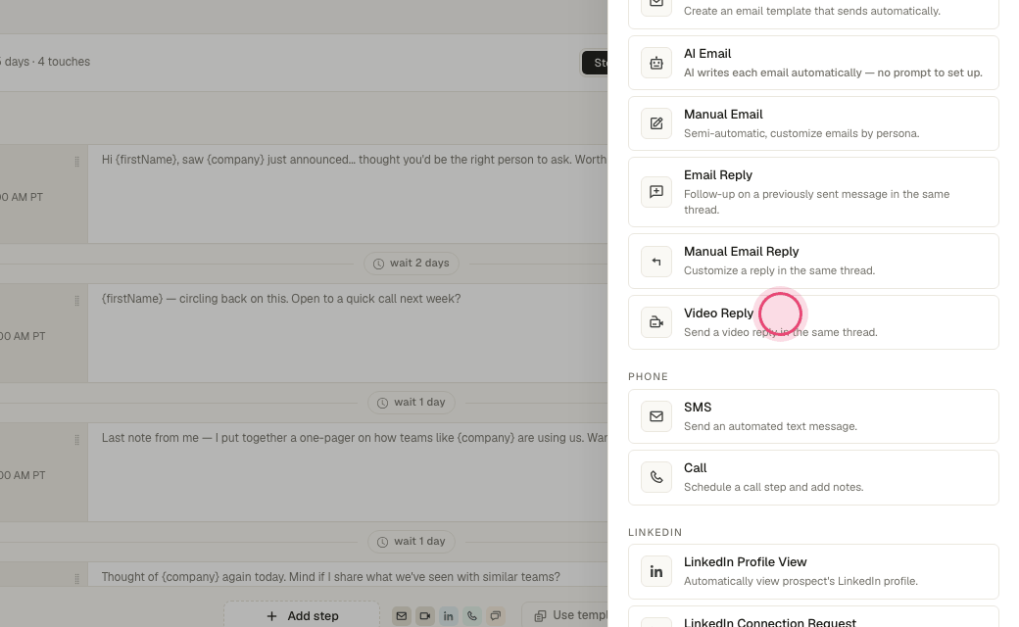
Task: Select the Email Reply step type
Action: (813, 192)
